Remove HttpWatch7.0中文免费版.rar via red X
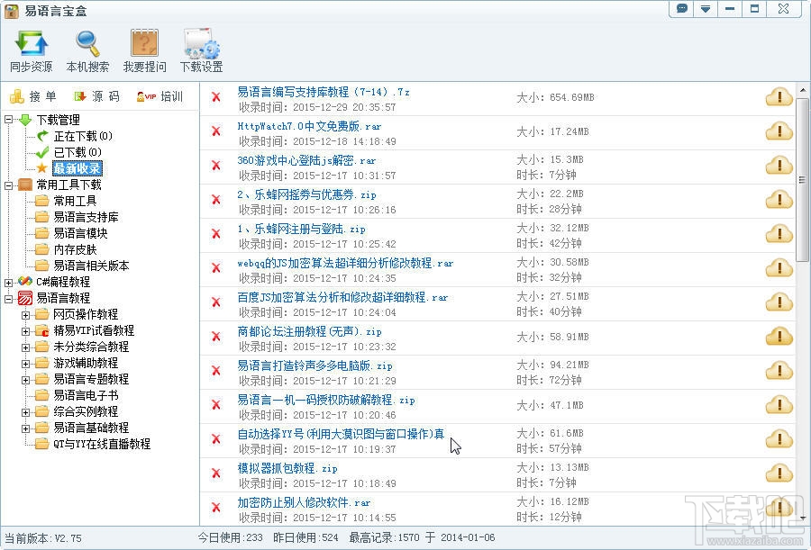Image resolution: width=811 pixels, height=550 pixels. click(216, 131)
